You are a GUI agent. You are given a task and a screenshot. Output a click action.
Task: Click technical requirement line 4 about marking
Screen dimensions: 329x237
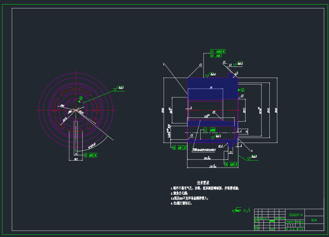tap(181, 203)
